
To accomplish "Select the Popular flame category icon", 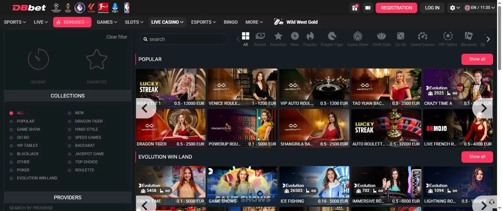I will [x=310, y=39].
